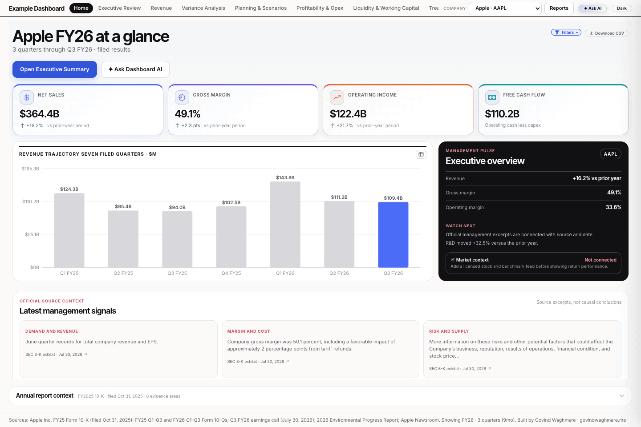Select the blue Q3 FY26 bar
Screen dimensions: 641x427
(x=393, y=235)
